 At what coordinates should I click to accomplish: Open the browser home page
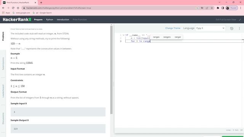point(18,8)
